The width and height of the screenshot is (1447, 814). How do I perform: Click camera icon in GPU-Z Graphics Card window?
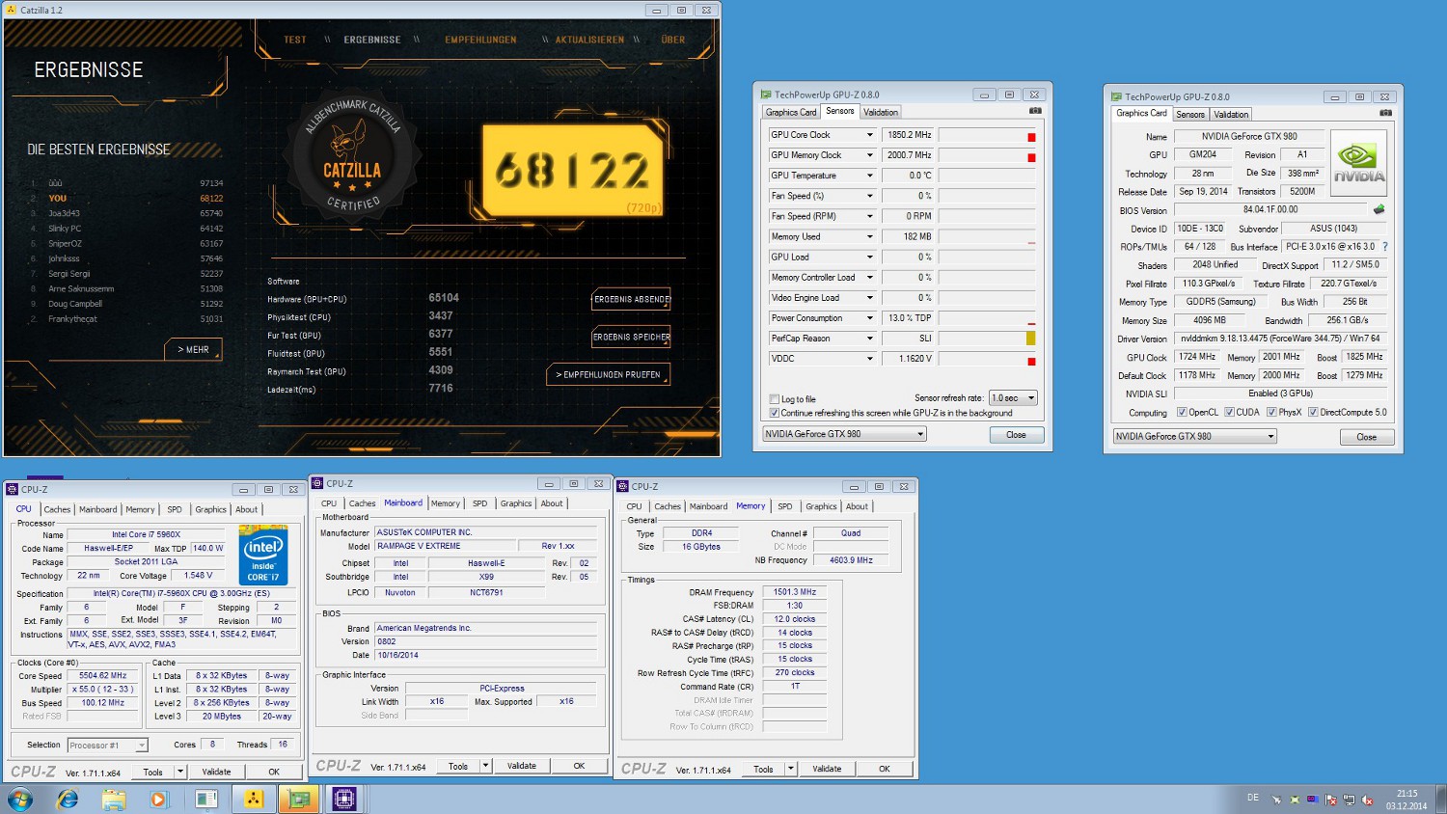1385,113
